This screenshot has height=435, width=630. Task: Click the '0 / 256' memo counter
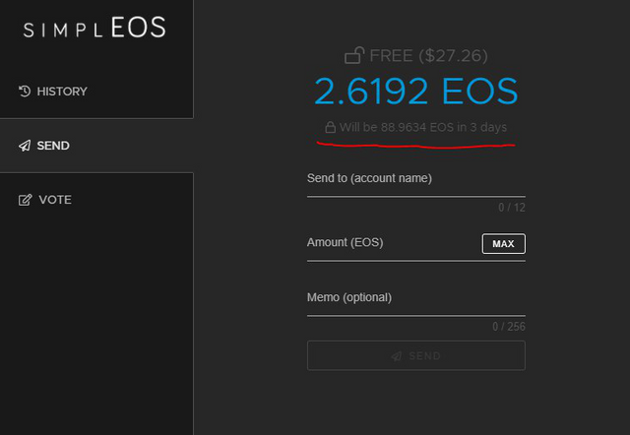(509, 327)
